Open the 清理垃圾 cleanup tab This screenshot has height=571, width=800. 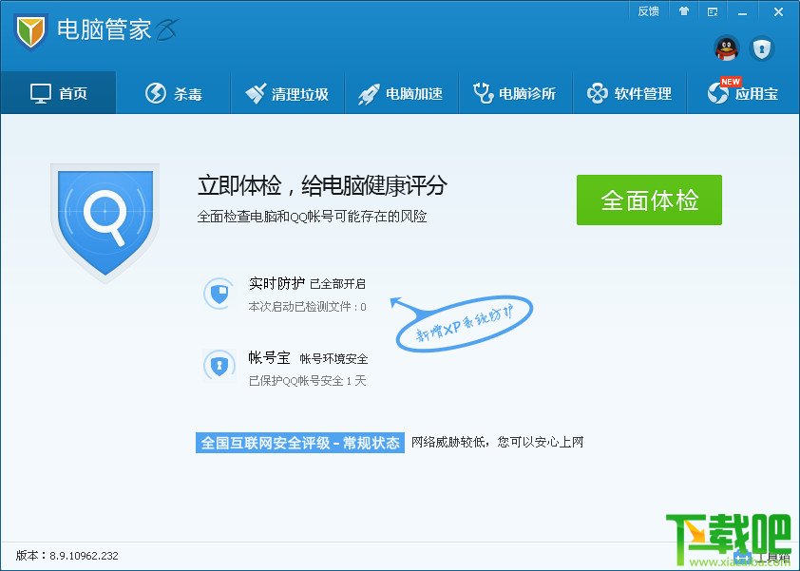[287, 93]
